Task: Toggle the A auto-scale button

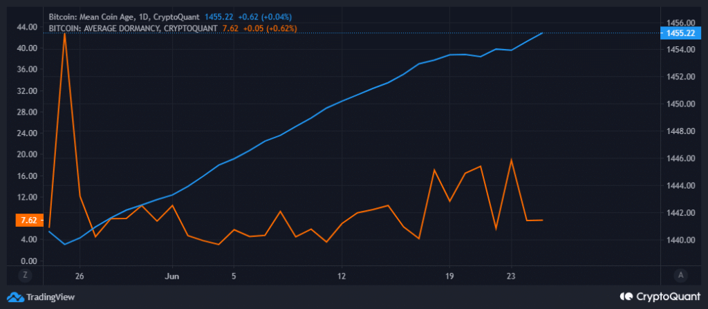Action: tap(681, 274)
